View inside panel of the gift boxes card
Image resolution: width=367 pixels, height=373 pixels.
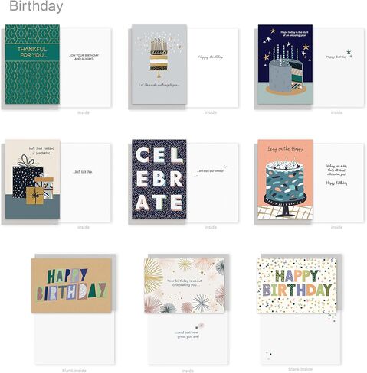pos(86,183)
